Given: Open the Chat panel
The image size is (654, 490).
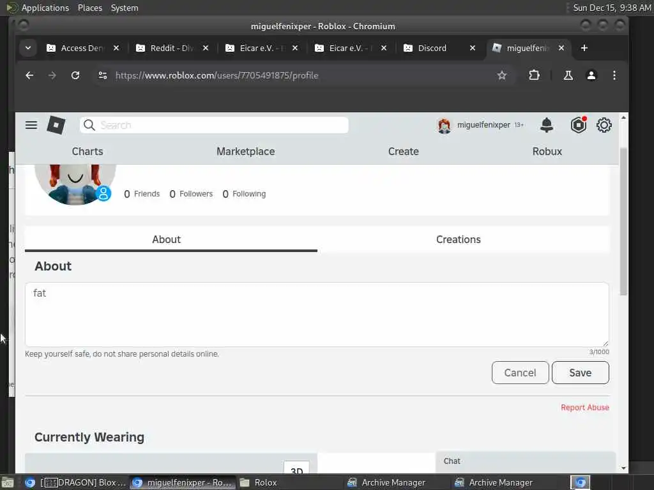Looking at the screenshot, I should [x=526, y=462].
